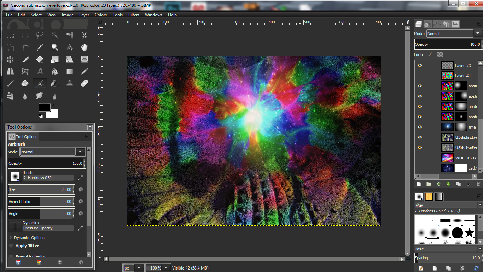Toggle lock alpha channel checkerboard icon
Image resolution: width=483 pixels, height=272 pixels.
pos(440,55)
